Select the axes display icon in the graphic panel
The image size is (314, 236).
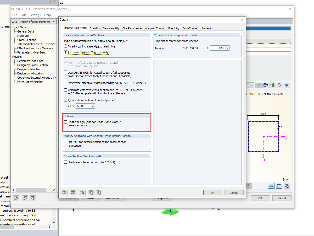(x=279, y=186)
